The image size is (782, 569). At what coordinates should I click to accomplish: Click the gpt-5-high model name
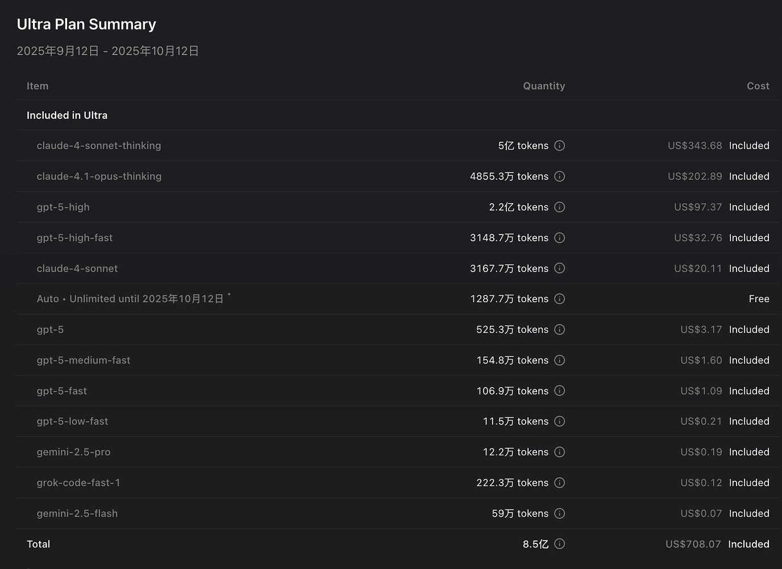click(x=63, y=207)
